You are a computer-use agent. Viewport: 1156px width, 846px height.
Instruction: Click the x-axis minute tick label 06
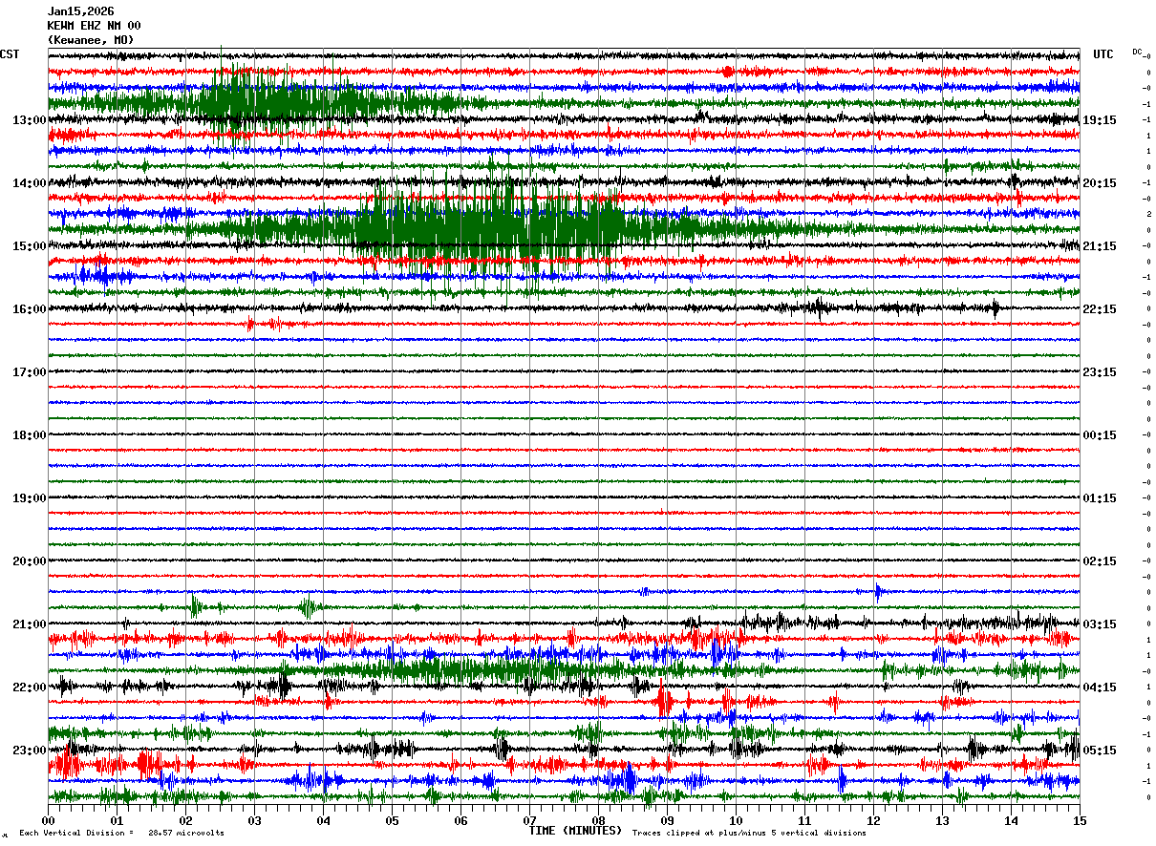(x=460, y=820)
